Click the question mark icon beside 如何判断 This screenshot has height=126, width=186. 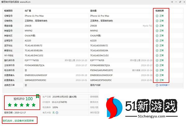pos(157,85)
